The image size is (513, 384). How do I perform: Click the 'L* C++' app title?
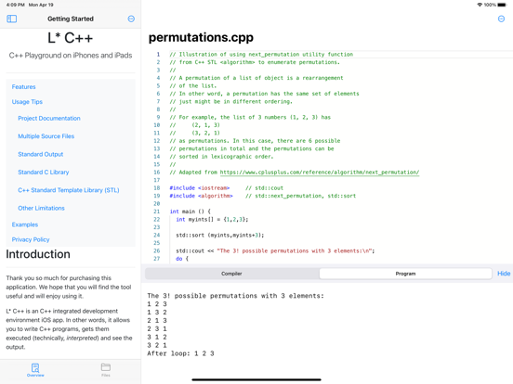(71, 38)
